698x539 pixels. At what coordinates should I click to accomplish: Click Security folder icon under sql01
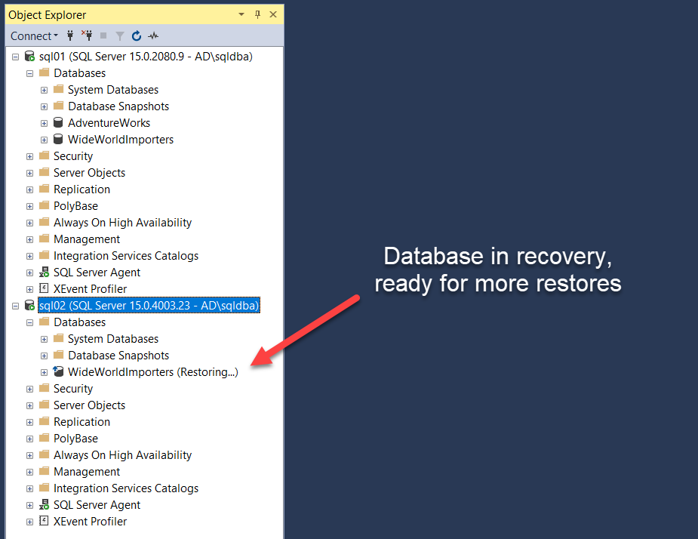tap(44, 156)
